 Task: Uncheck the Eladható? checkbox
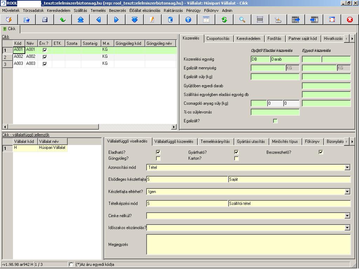click(x=158, y=152)
